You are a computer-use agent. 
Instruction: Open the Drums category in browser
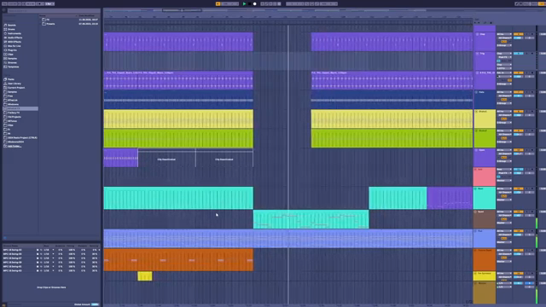pos(11,29)
